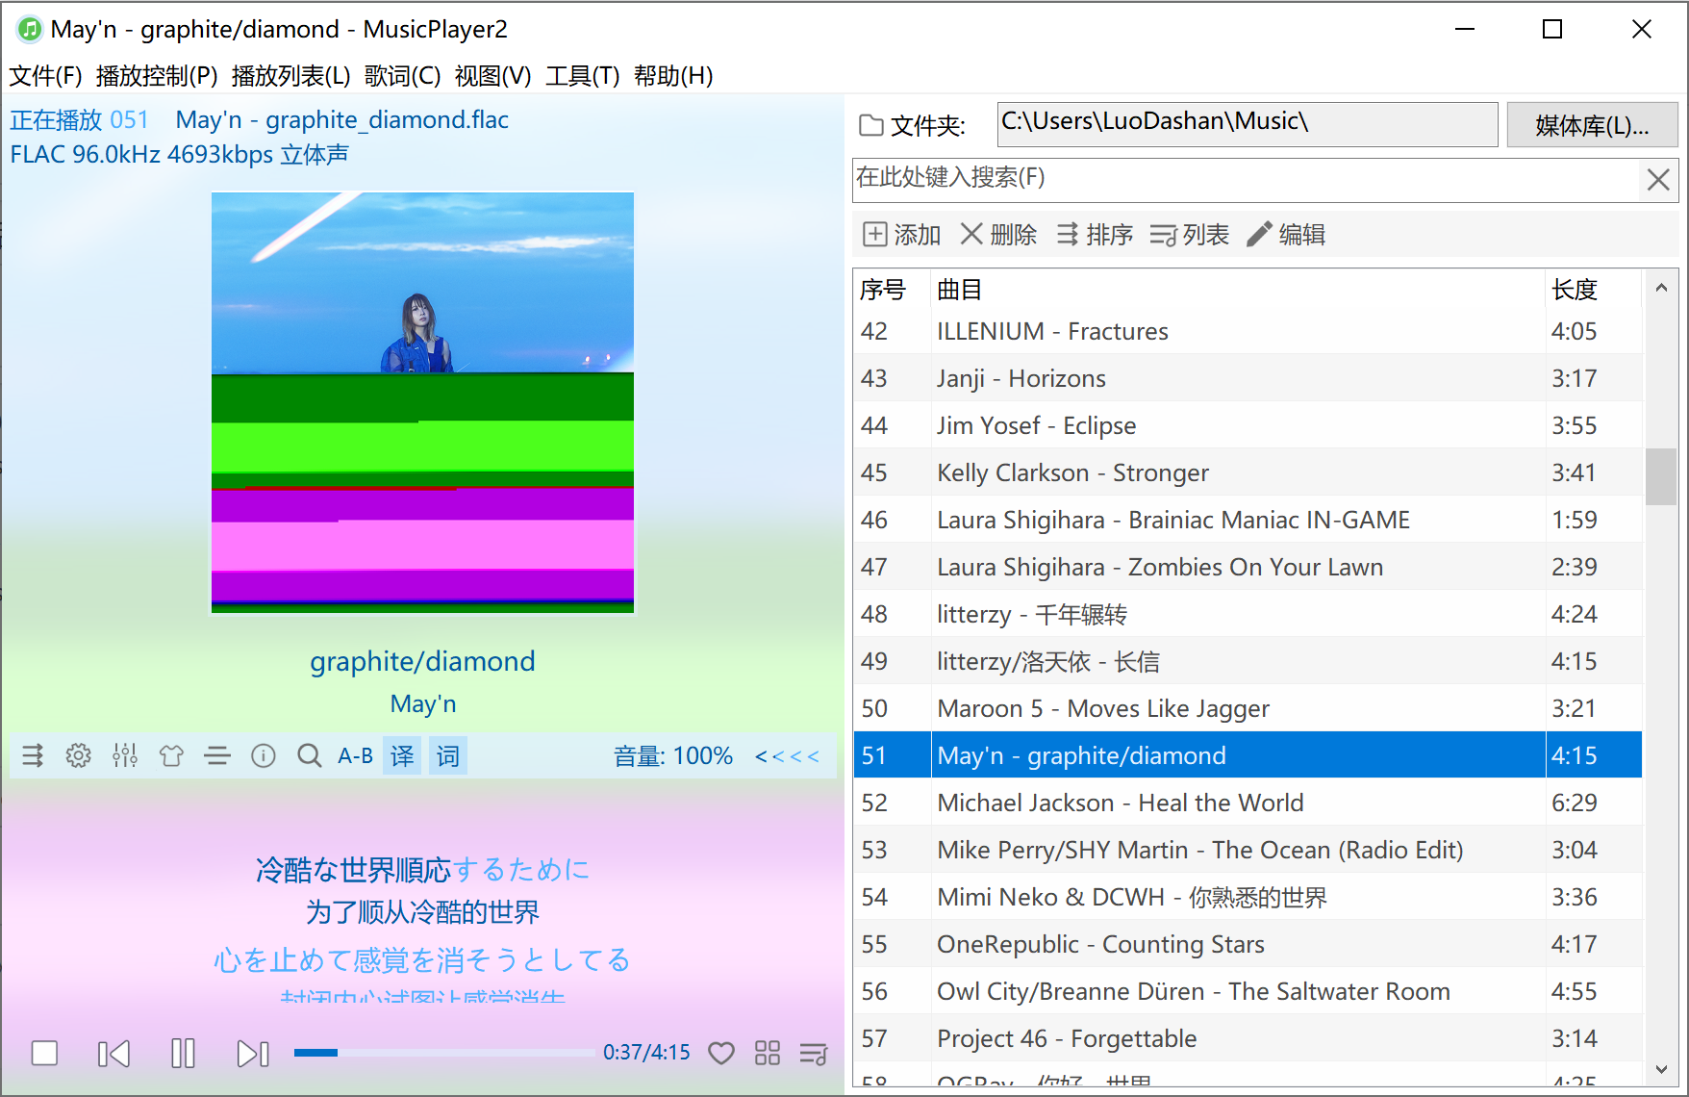Image resolution: width=1689 pixels, height=1097 pixels.
Task: Show track info via circled i icon
Action: pos(264,755)
